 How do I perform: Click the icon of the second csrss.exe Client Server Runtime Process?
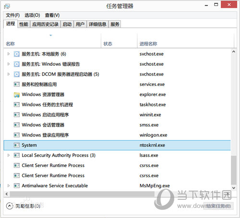(17, 176)
